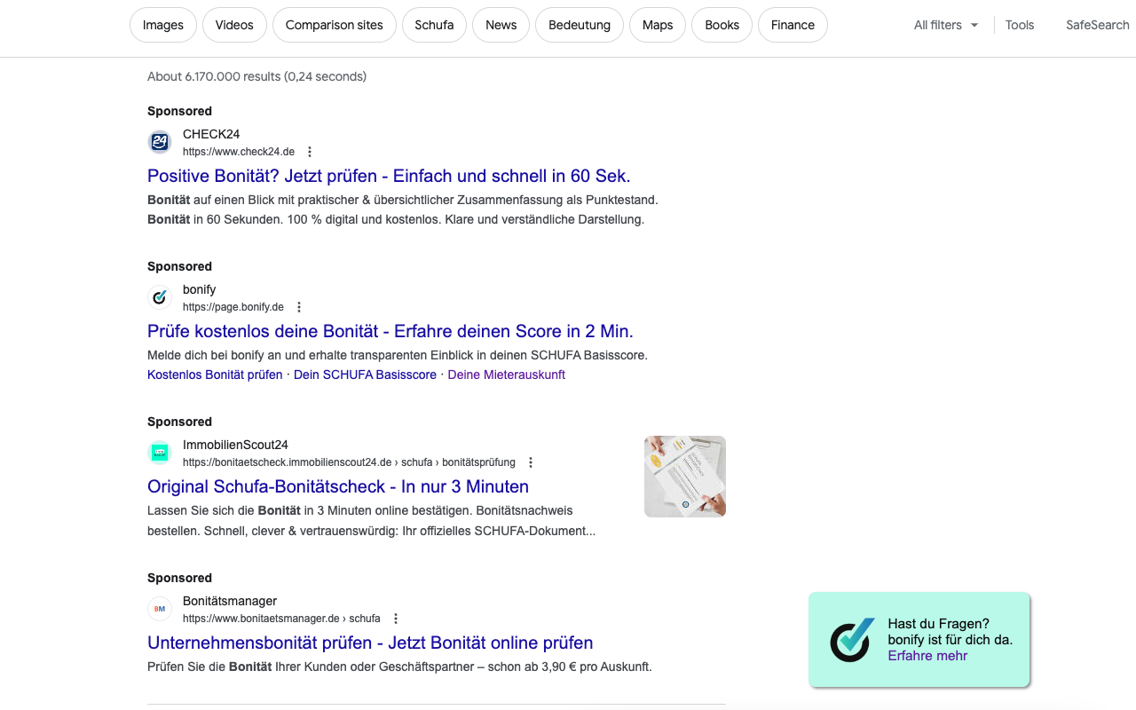Open search Tools options
This screenshot has height=710, width=1136.
point(1019,25)
